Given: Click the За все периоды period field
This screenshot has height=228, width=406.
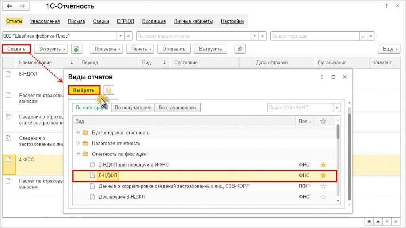Looking at the screenshot, I should [315, 36].
